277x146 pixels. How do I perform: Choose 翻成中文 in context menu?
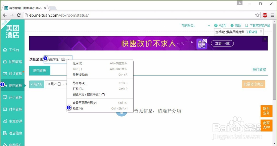pos(100,94)
